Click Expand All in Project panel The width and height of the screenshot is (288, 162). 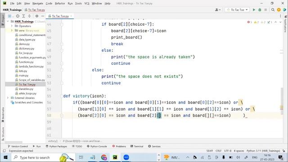pyautogui.click(x=23, y=16)
